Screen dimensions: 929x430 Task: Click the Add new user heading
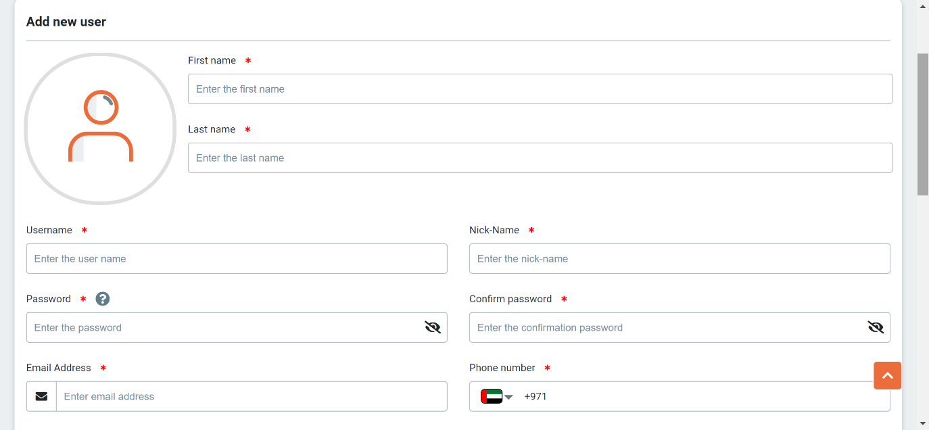66,22
